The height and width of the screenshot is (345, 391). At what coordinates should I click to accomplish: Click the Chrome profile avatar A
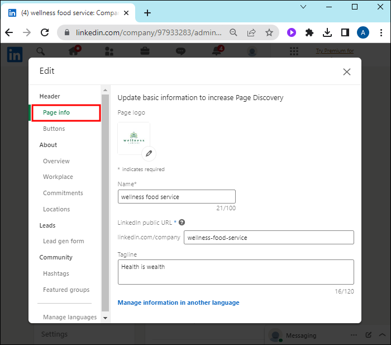(364, 32)
